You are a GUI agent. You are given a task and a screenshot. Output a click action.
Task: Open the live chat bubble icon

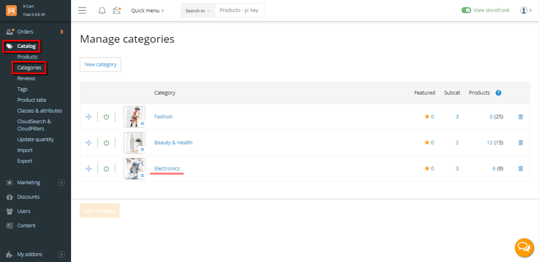click(524, 247)
